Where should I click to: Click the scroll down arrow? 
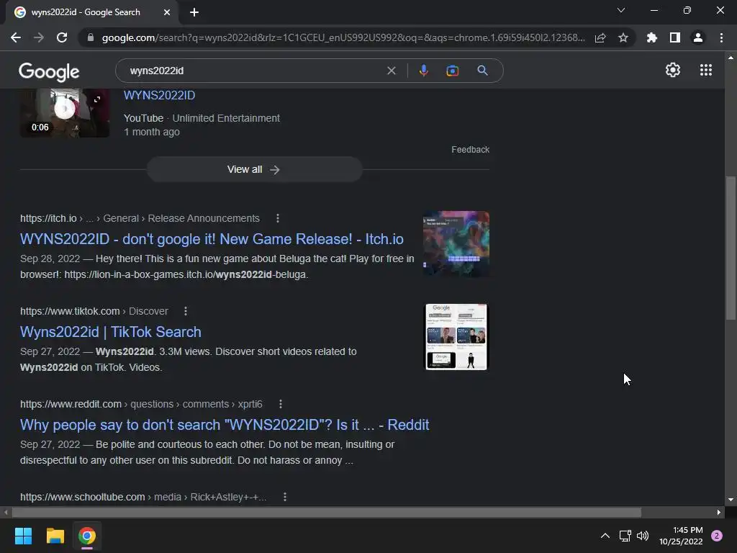[731, 500]
